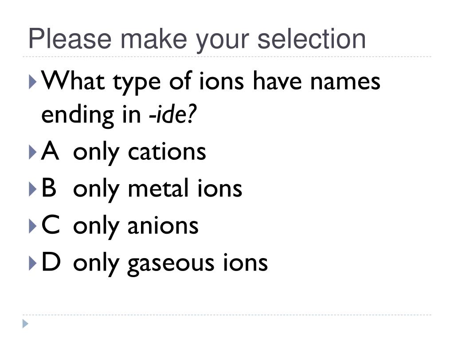Choose the 'only metal ions' answer text

[x=157, y=189]
